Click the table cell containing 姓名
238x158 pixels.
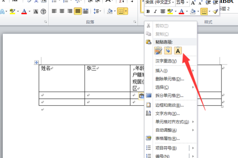pos(62,78)
